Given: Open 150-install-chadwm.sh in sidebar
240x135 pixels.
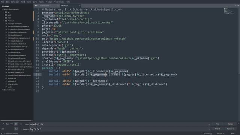Looking at the screenshot, I should (15, 41).
